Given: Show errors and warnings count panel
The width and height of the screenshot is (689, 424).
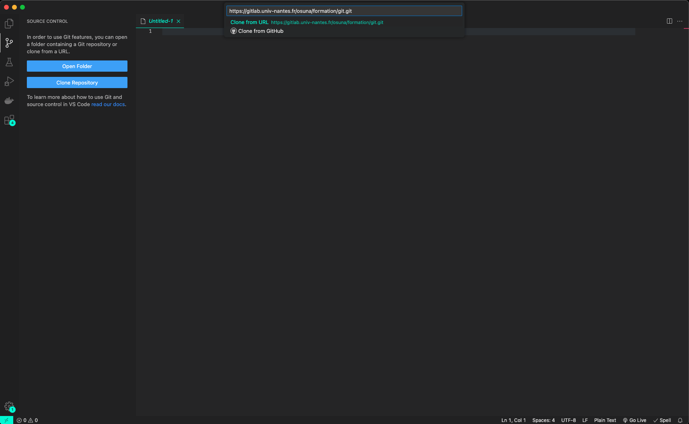Looking at the screenshot, I should (27, 420).
